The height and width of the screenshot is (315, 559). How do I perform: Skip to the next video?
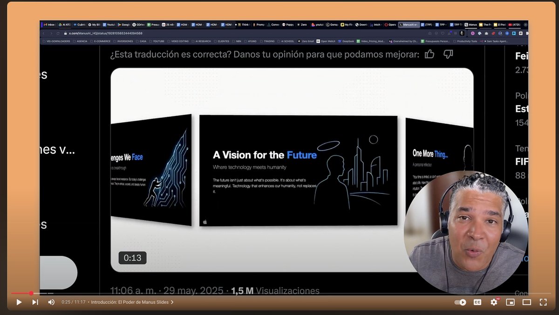(35, 302)
